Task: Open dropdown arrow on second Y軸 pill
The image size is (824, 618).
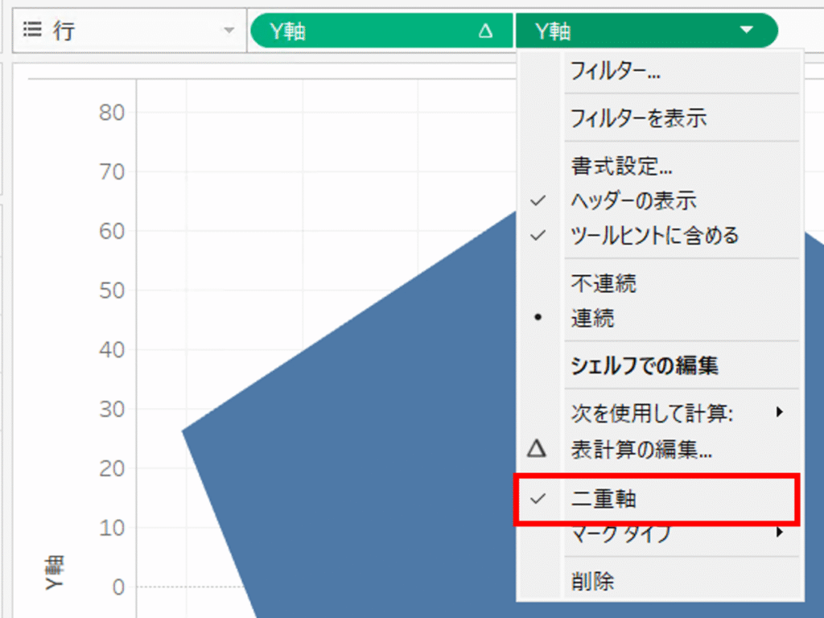Action: (x=746, y=31)
